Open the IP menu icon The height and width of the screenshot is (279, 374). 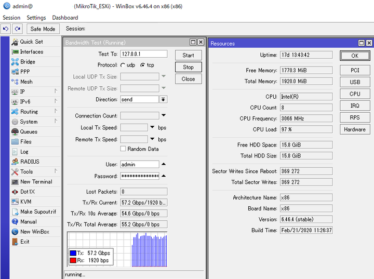coord(15,91)
